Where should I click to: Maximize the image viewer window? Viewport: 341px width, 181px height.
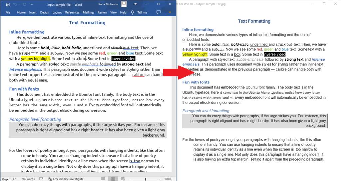(x=324, y=4)
